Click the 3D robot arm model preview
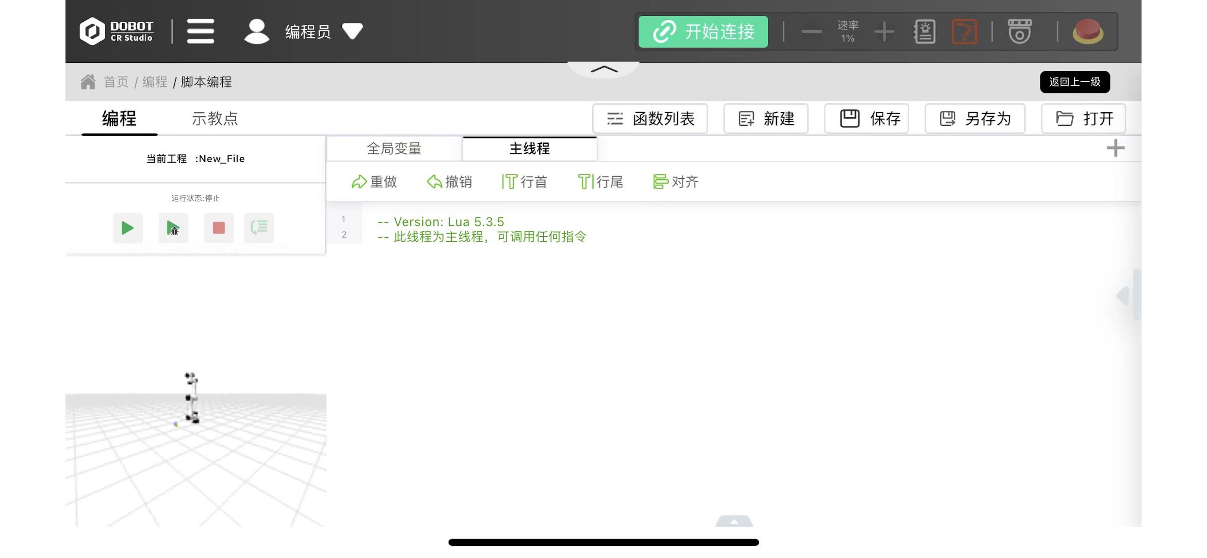Viewport: 1207px width, 558px height. (x=191, y=398)
